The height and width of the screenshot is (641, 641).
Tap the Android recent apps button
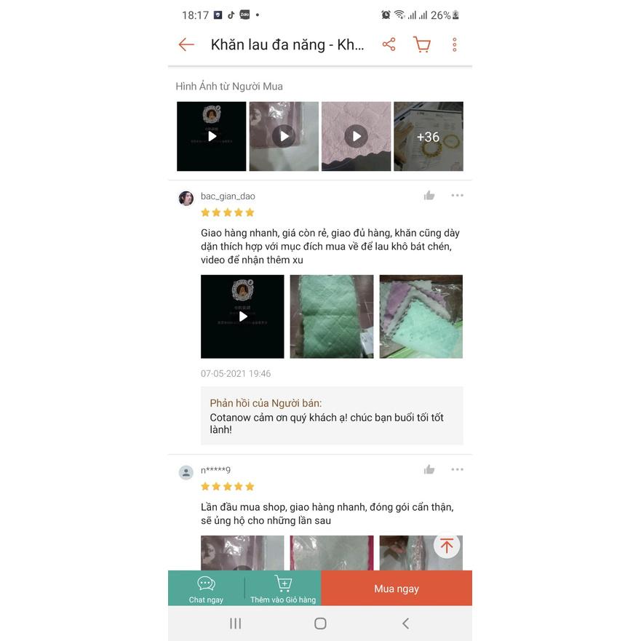236,624
